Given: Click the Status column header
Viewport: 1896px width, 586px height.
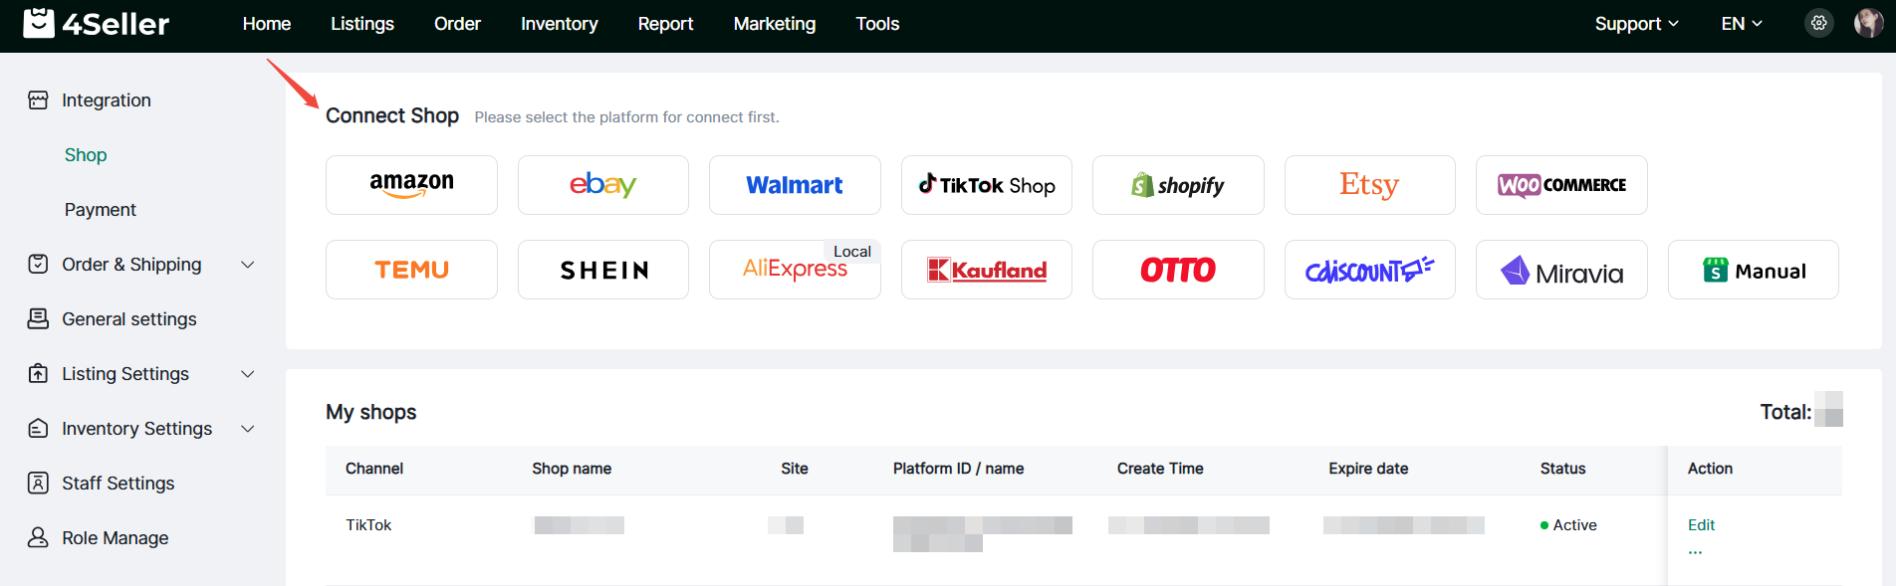Looking at the screenshot, I should point(1562,469).
